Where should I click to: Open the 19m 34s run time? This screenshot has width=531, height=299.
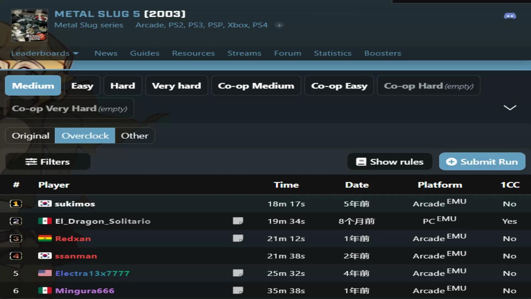point(286,221)
